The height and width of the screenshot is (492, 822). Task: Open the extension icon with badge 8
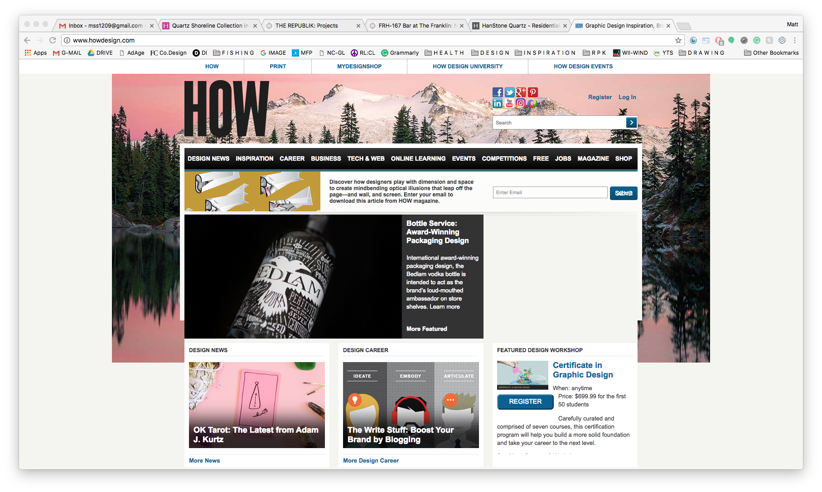pos(719,41)
